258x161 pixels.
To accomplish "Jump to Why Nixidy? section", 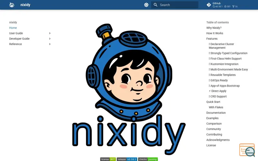I will (x=214, y=28).
